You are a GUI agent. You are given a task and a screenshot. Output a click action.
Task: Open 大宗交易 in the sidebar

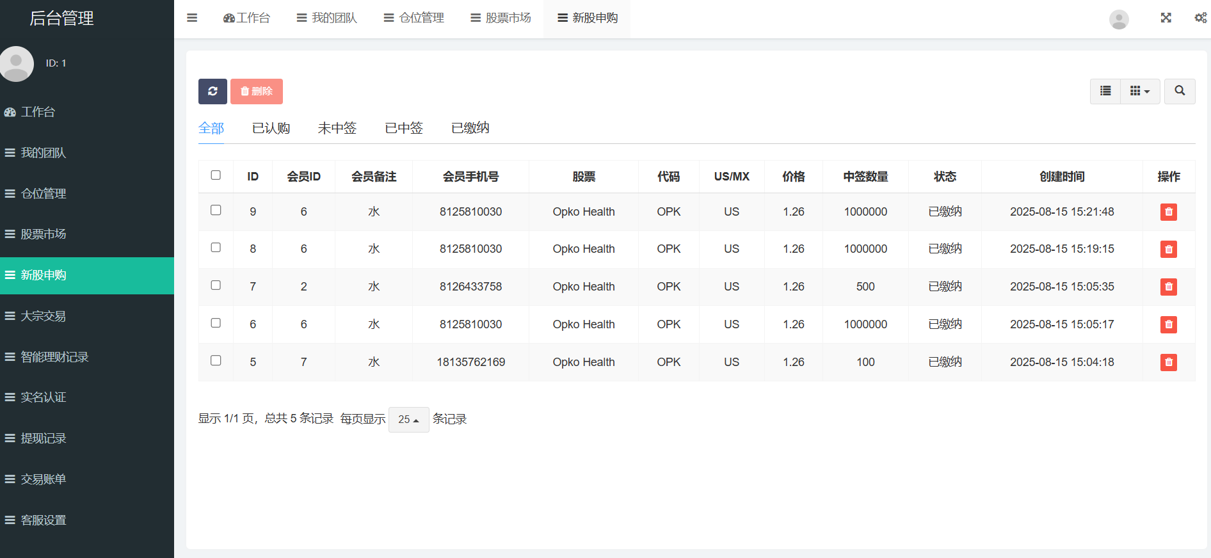[x=44, y=316]
